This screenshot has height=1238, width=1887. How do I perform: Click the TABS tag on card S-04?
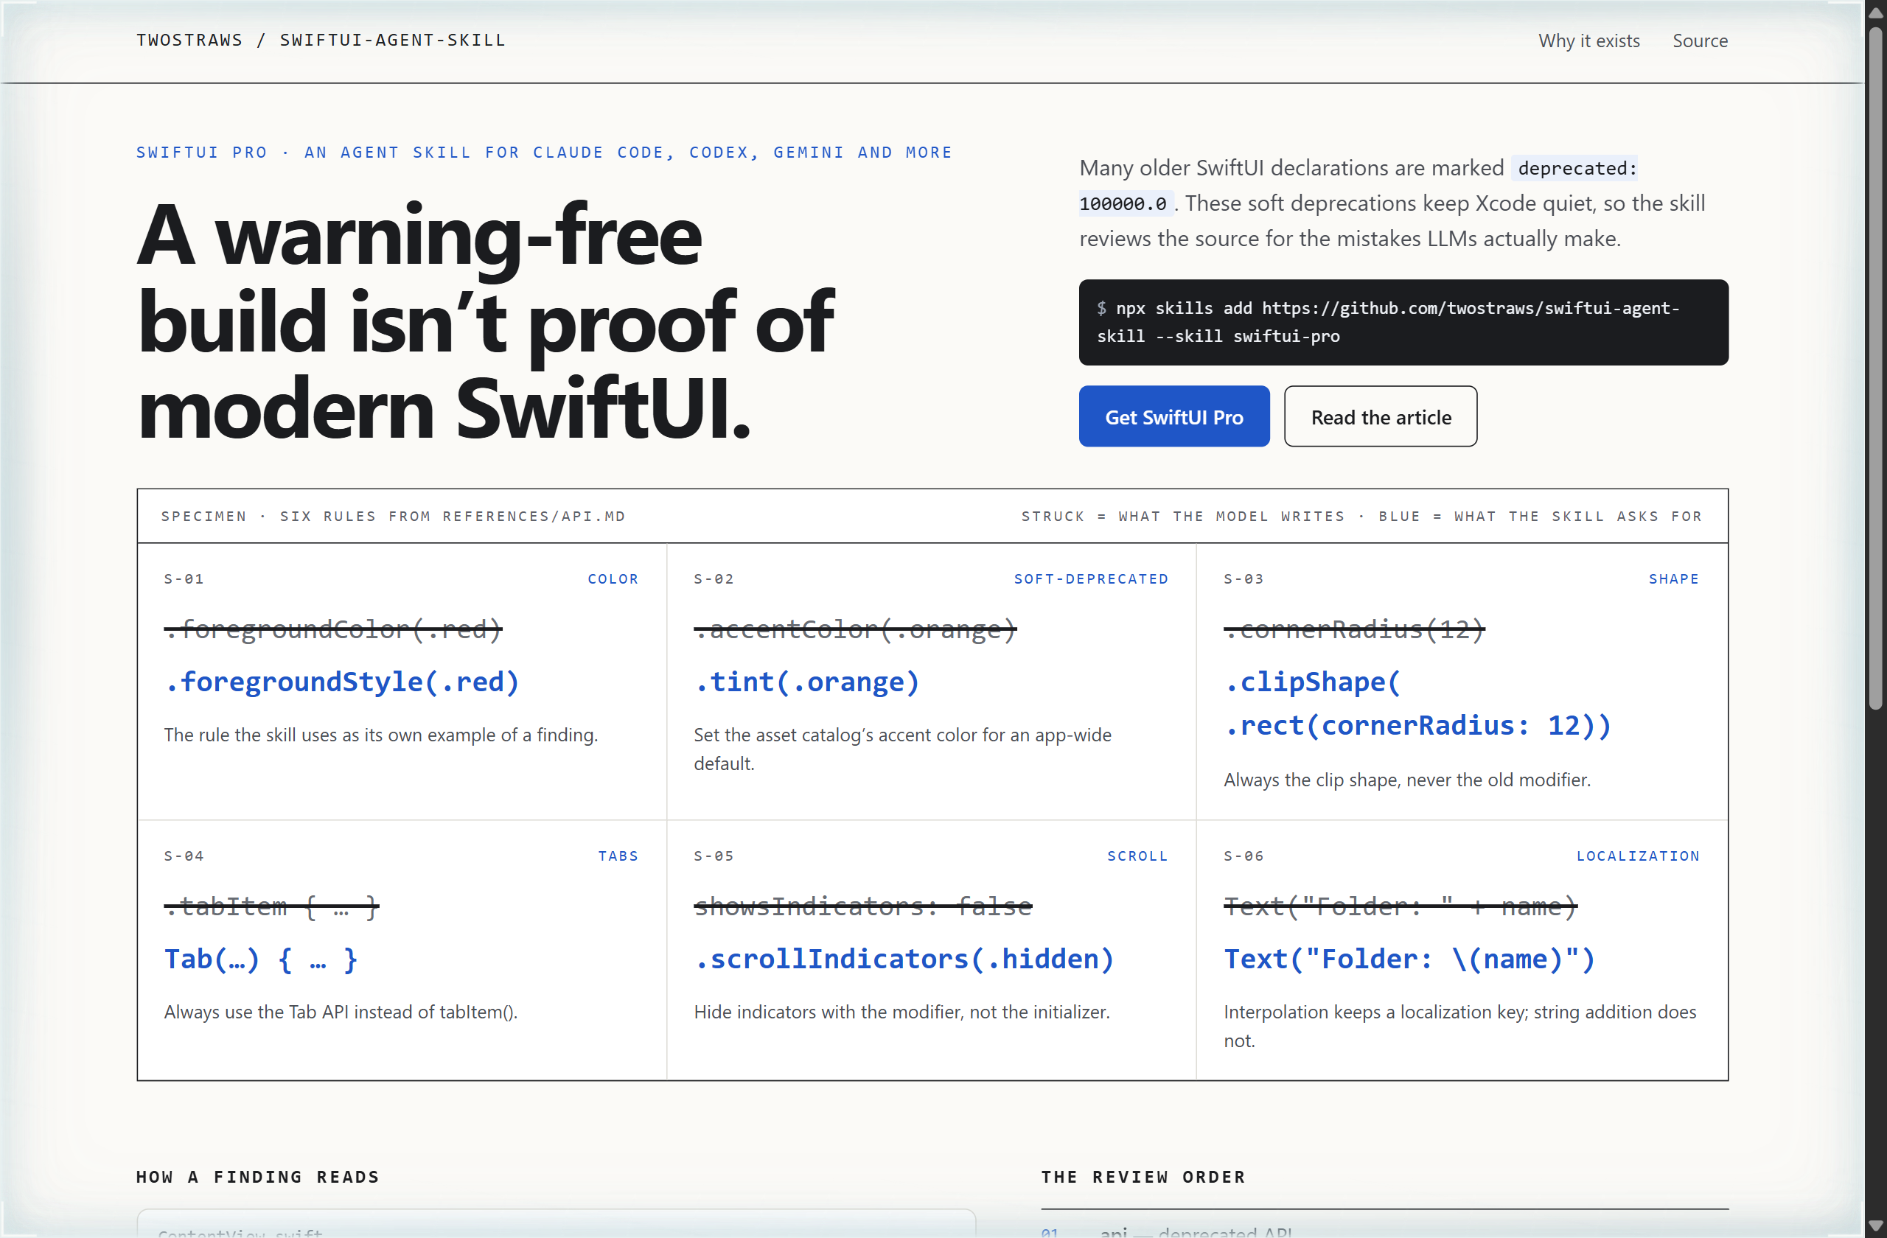coord(618,856)
